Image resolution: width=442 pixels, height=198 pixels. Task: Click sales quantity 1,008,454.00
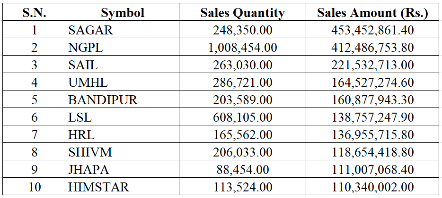tap(242, 48)
